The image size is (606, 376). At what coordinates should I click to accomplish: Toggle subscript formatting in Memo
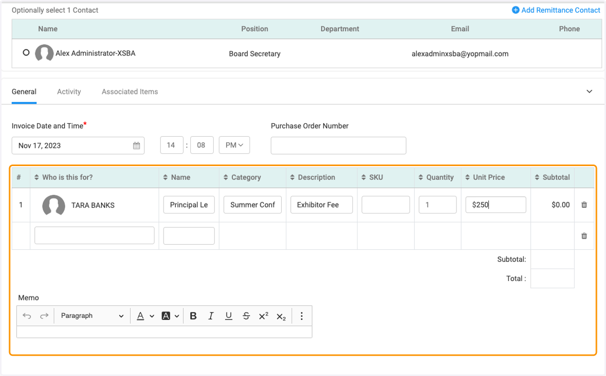pos(281,316)
